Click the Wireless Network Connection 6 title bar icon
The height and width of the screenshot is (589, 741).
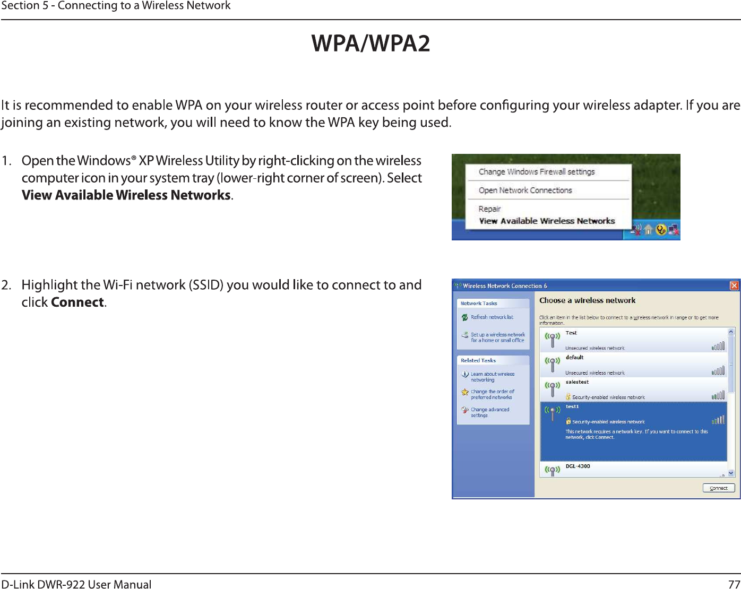click(458, 285)
